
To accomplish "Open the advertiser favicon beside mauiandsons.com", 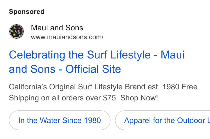I will pyautogui.click(x=17, y=31).
